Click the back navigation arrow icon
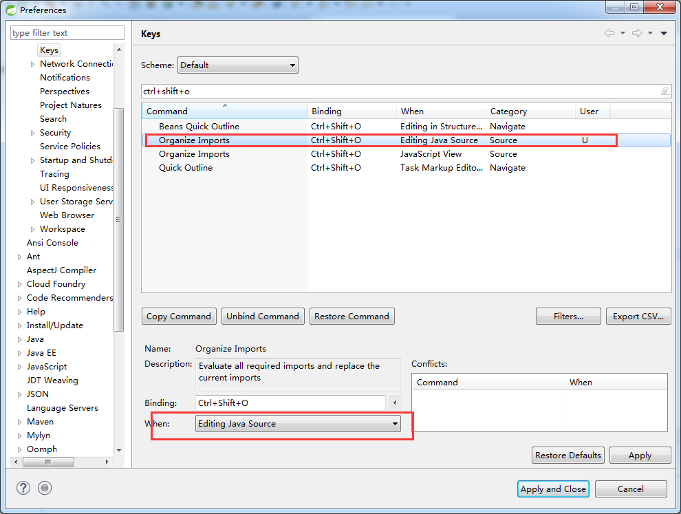 point(609,33)
